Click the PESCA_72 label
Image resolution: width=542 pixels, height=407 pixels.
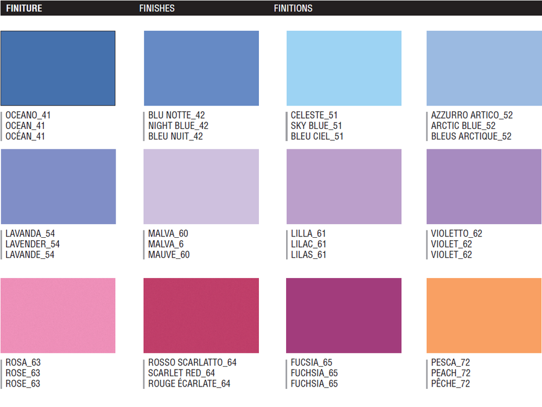click(450, 362)
